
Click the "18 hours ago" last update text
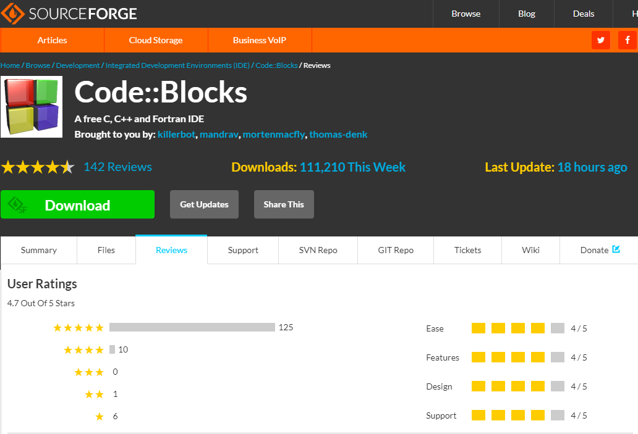(x=592, y=167)
